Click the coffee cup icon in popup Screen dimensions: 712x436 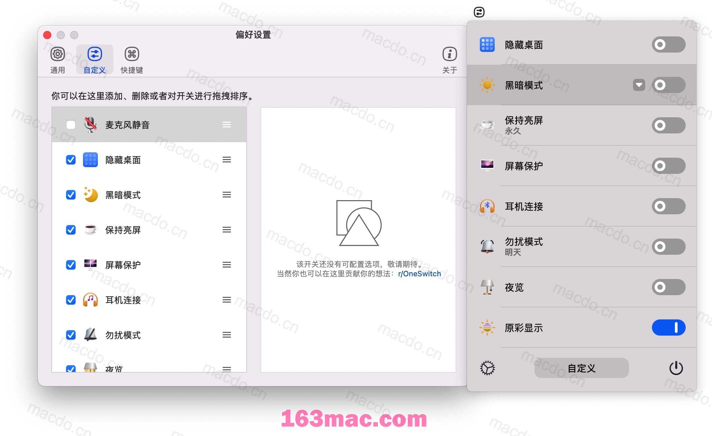point(487,125)
